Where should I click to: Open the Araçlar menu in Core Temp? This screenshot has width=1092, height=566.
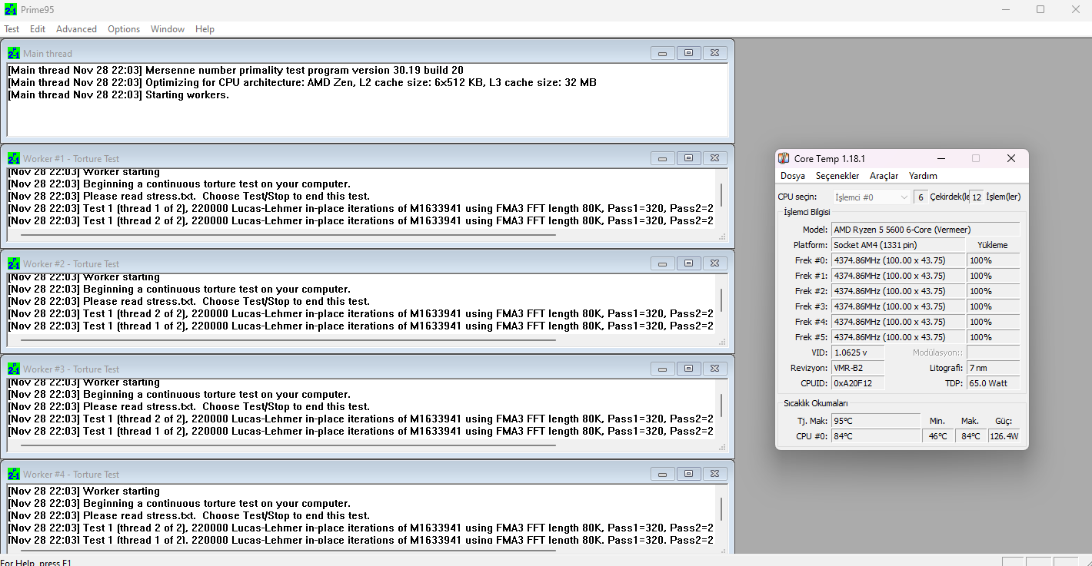pos(884,176)
